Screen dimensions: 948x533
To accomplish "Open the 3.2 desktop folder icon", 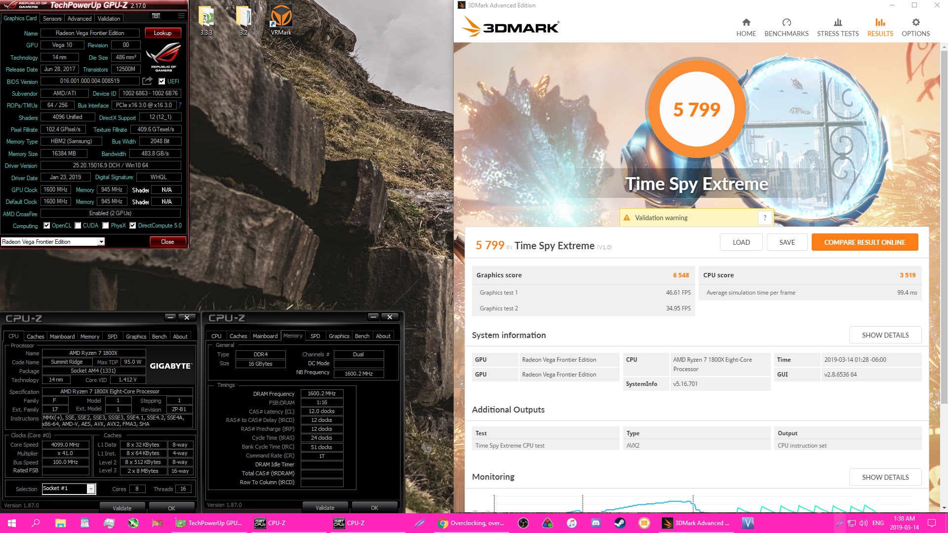I will coord(243,20).
